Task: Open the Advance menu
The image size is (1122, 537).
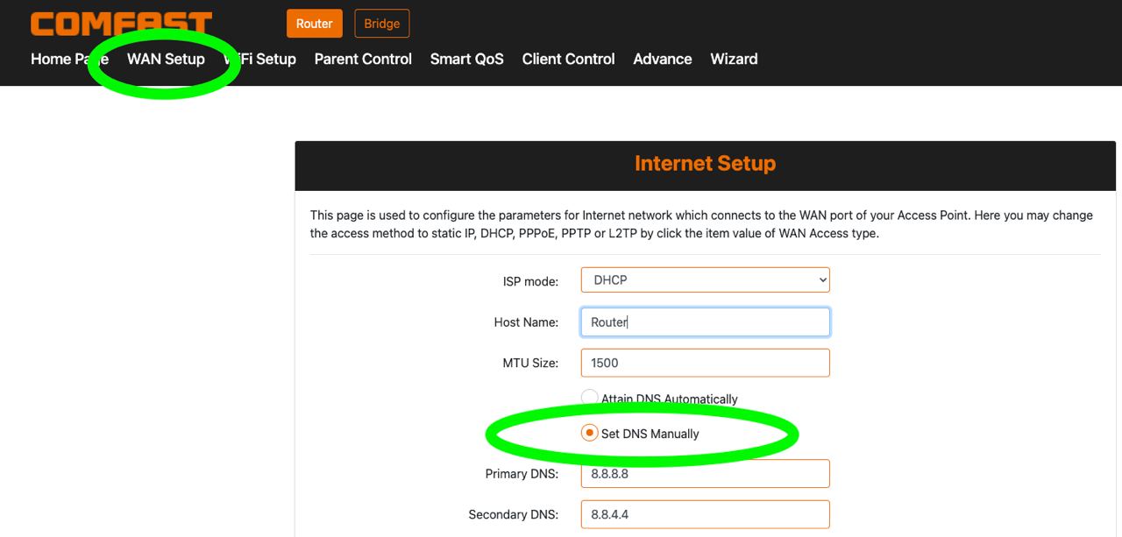Action: click(x=662, y=59)
